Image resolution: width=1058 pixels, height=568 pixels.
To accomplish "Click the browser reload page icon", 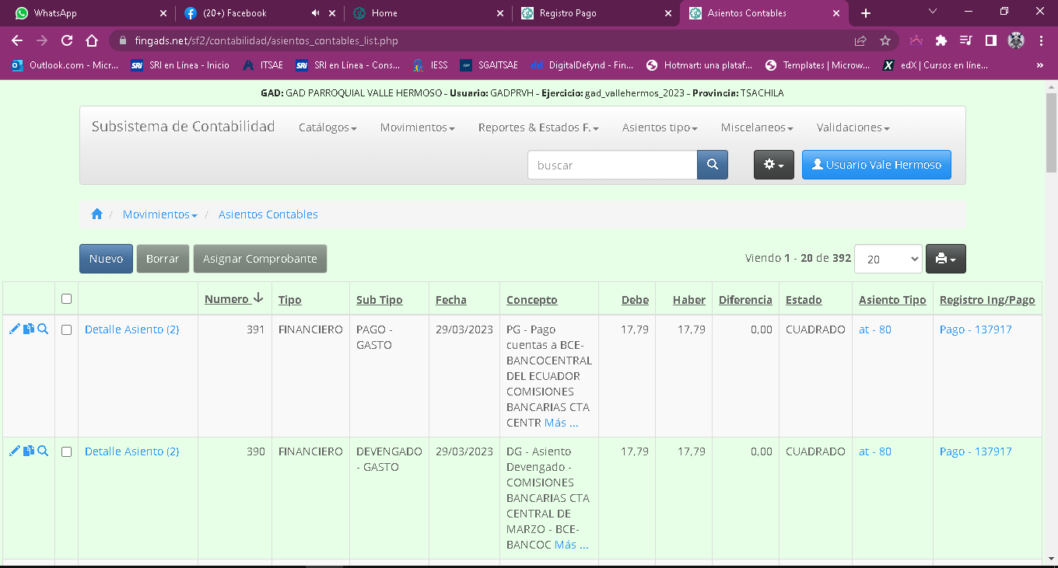I will (67, 40).
